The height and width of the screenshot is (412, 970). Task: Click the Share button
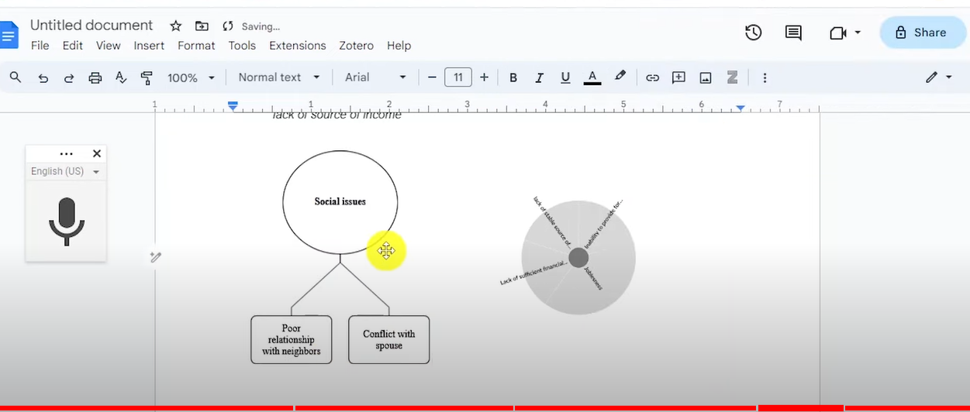coord(922,33)
